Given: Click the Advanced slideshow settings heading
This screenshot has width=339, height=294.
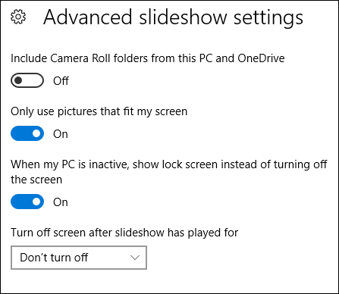Looking at the screenshot, I should pyautogui.click(x=173, y=17).
